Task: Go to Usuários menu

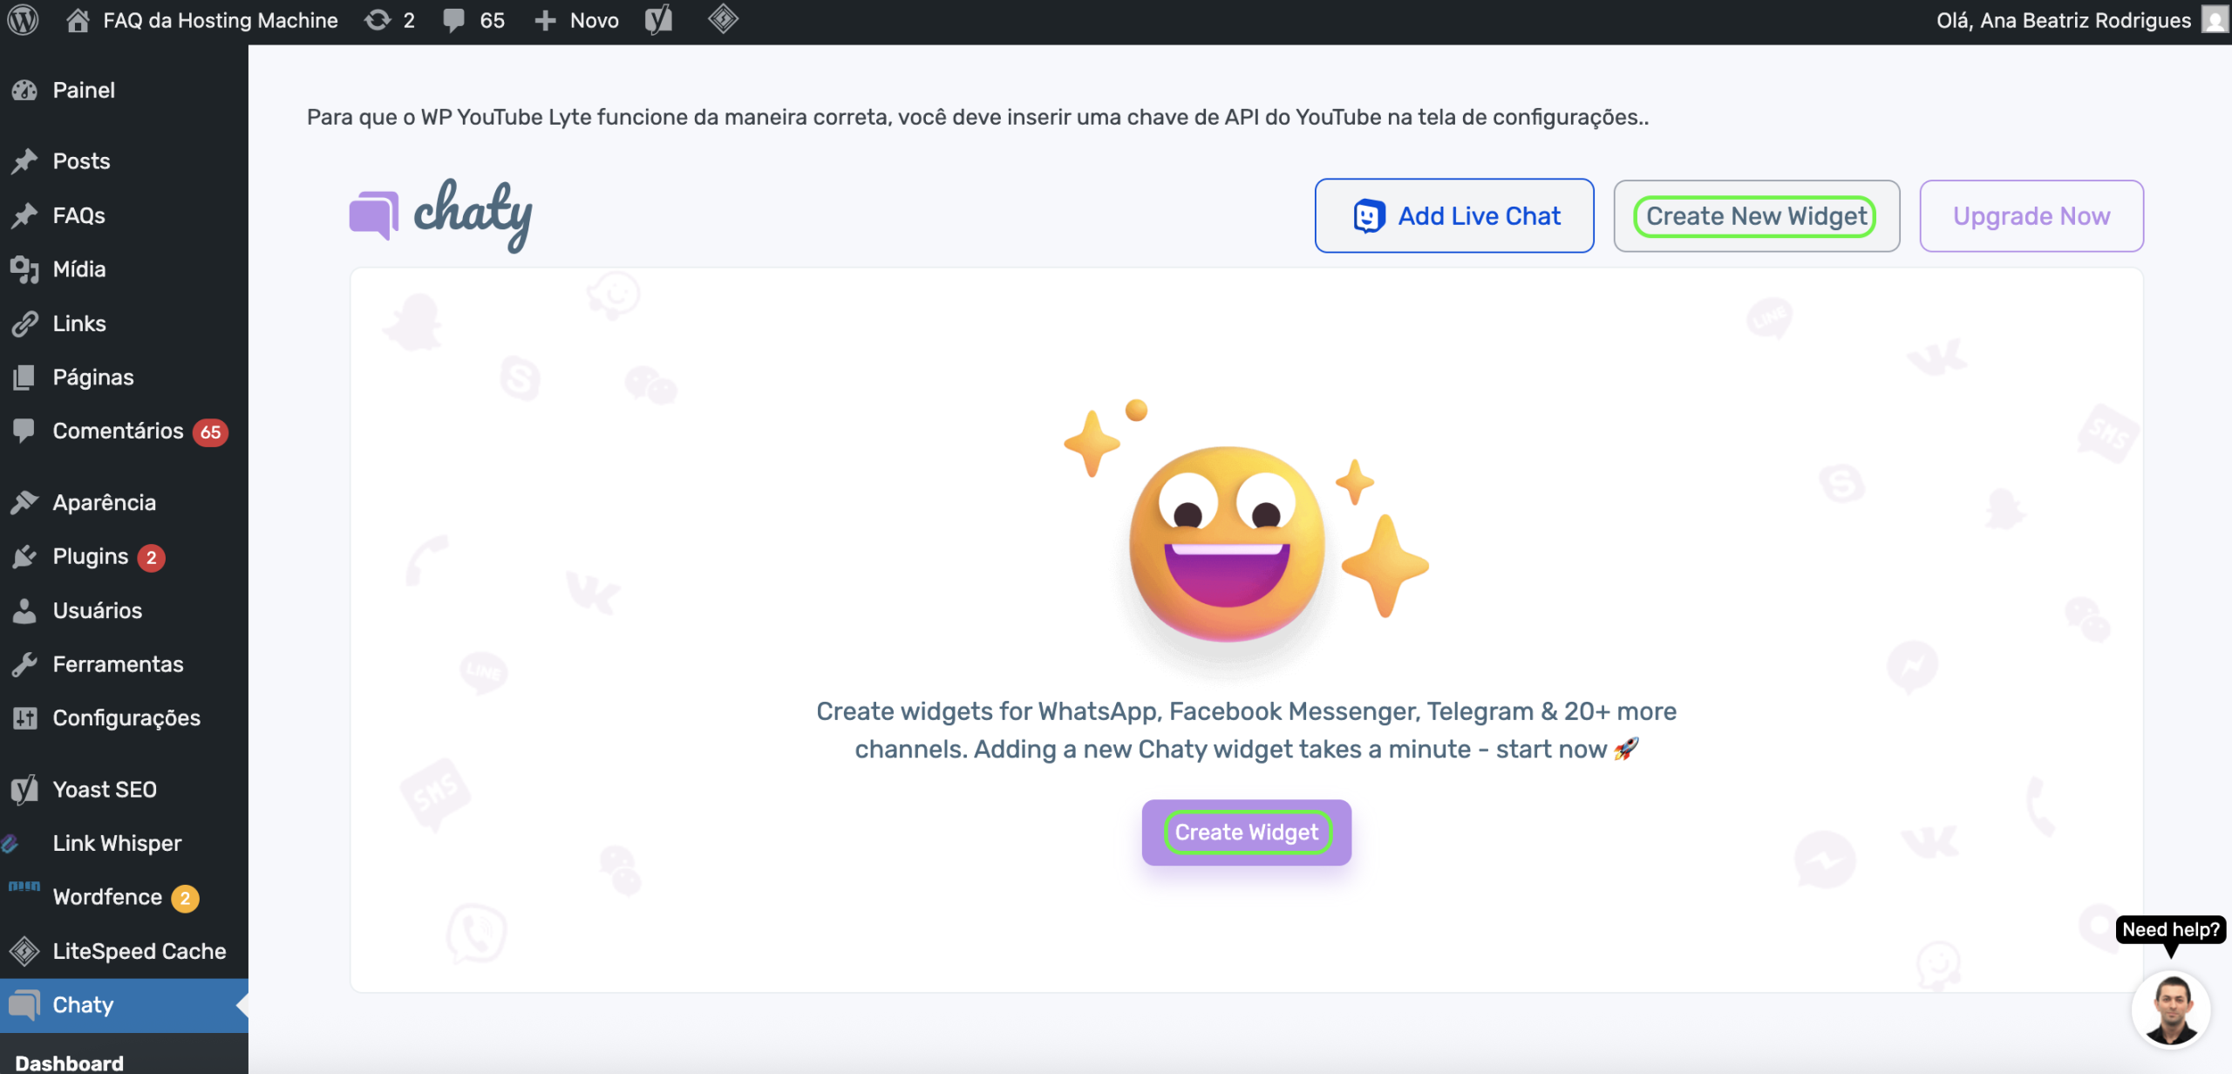Action: click(124, 610)
